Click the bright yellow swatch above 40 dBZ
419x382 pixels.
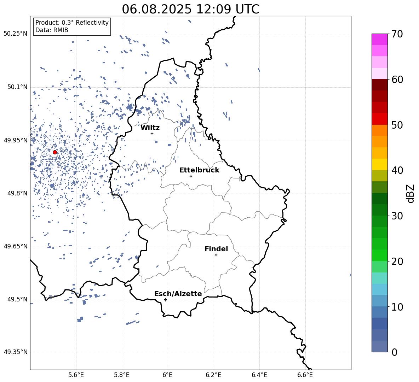coord(380,164)
